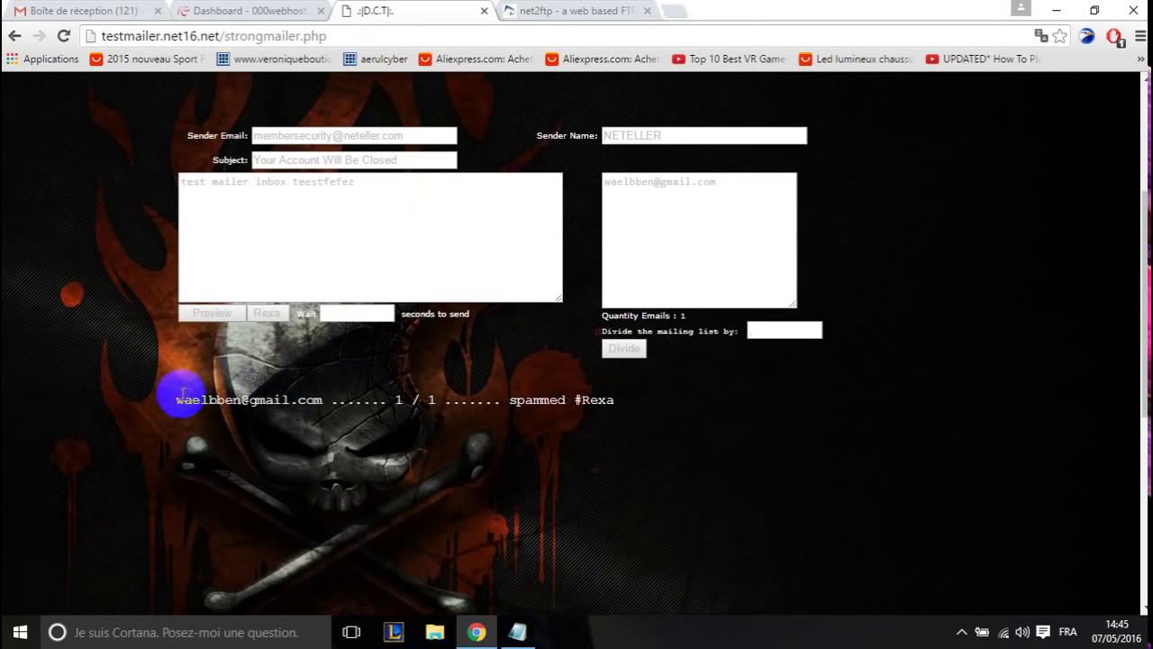This screenshot has width=1153, height=649.
Task: Open the battery status icon
Action: [982, 632]
